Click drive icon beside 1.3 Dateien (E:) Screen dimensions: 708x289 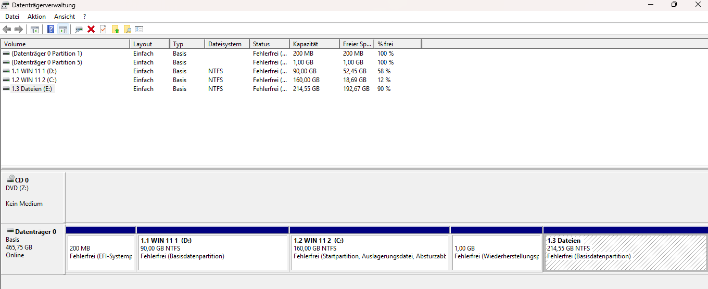6,89
